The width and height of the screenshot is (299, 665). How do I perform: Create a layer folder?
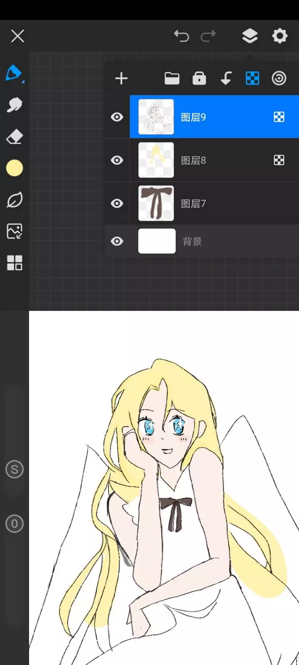pos(172,79)
